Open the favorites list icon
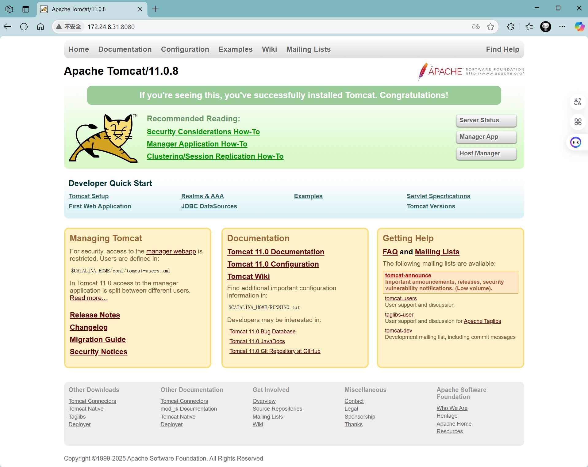Screen dimensions: 588x467 (x=529, y=27)
